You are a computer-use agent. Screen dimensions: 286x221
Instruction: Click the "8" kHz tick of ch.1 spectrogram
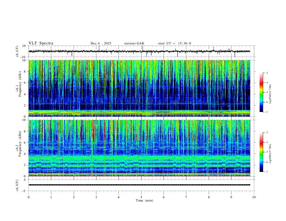click(25, 71)
